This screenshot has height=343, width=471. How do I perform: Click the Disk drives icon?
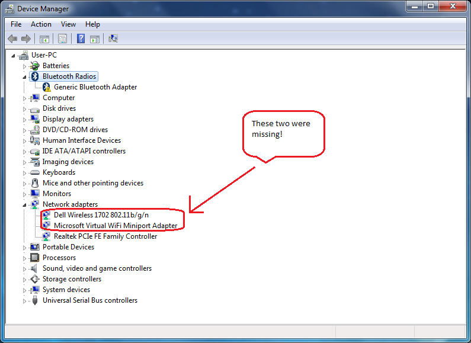coord(35,109)
